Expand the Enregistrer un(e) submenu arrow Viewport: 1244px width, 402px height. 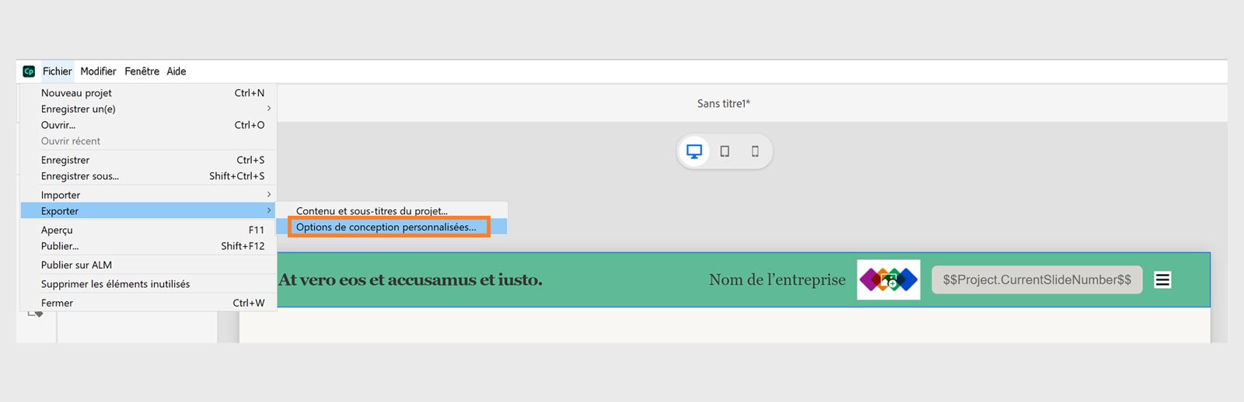(269, 109)
